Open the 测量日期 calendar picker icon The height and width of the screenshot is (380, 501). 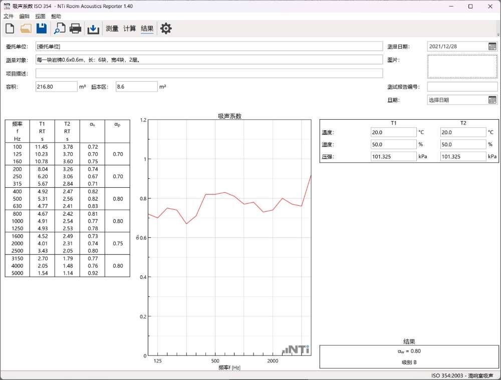pyautogui.click(x=492, y=47)
